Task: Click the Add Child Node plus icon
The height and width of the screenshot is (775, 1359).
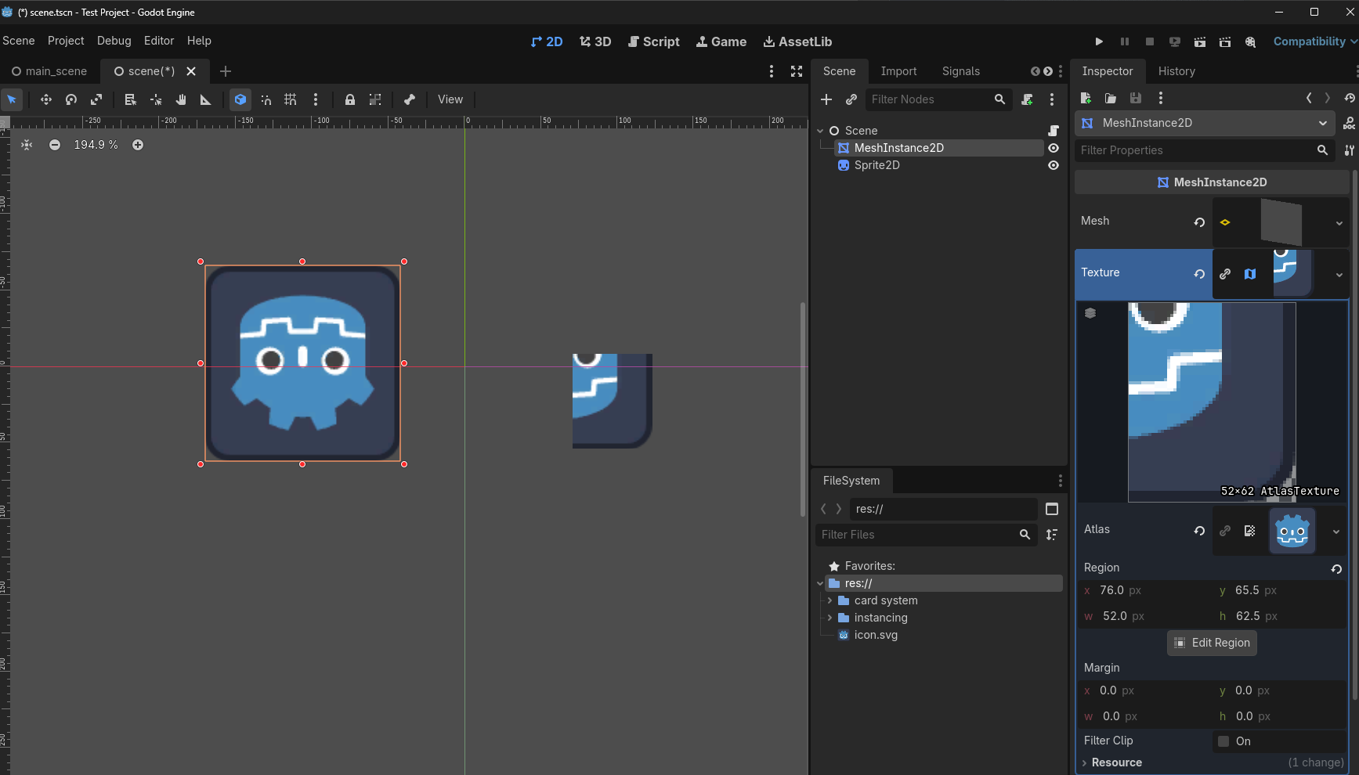Action: (x=826, y=99)
